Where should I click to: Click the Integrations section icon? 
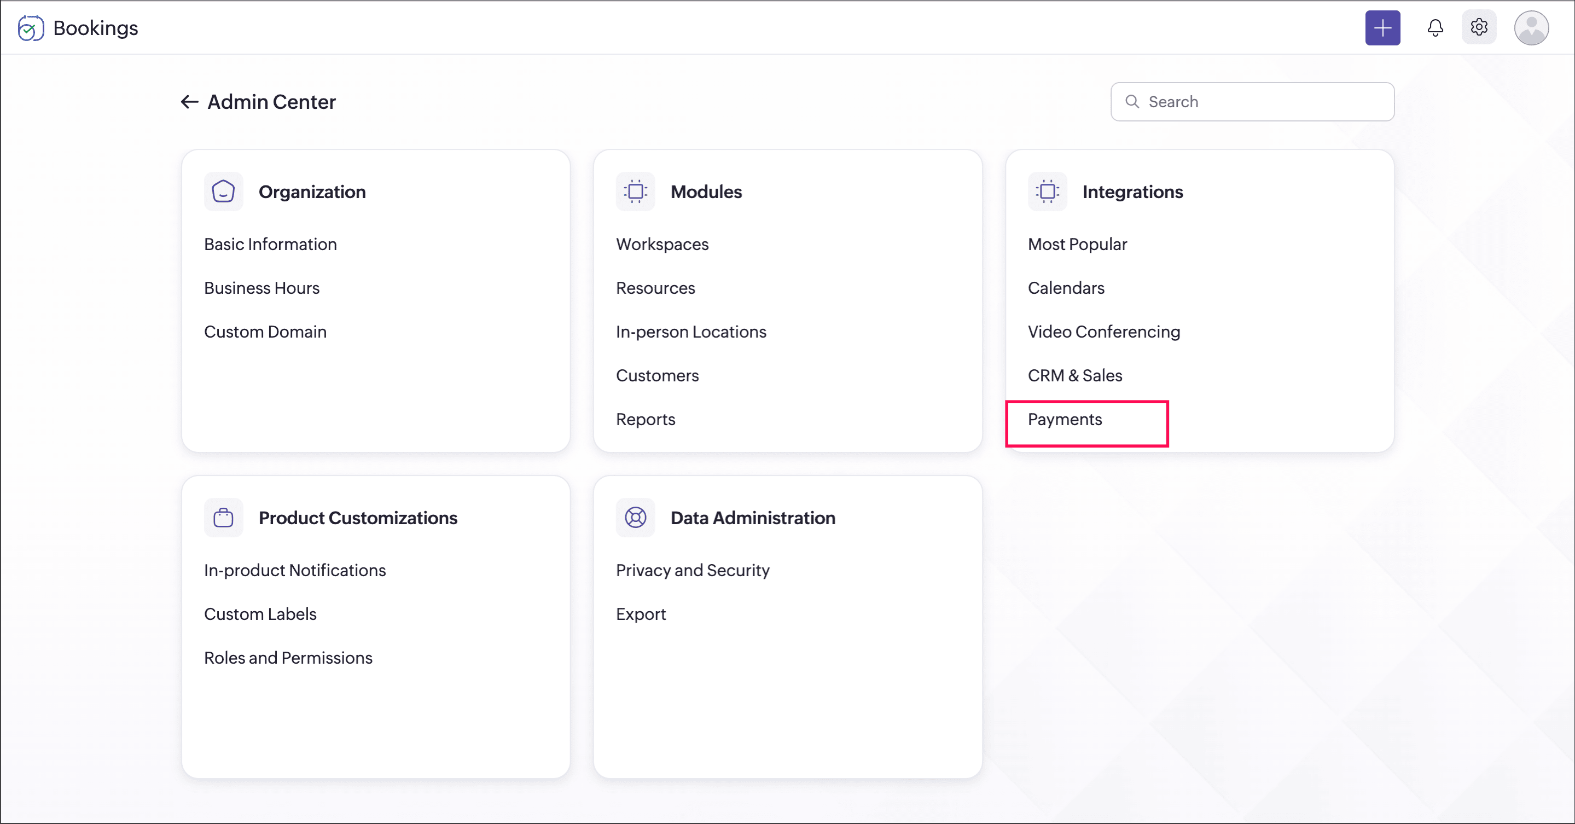[x=1047, y=192]
